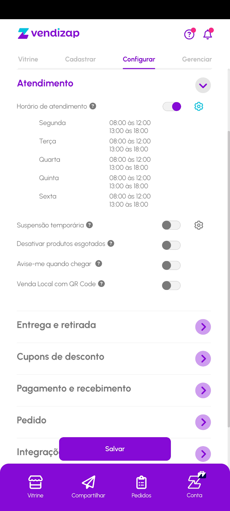The height and width of the screenshot is (511, 230).
Task: Collapse the Atendimento section chevron
Action: (203, 86)
